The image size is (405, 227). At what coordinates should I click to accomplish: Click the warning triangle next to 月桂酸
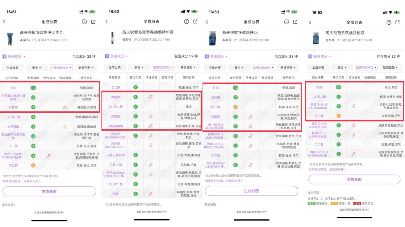click(x=64, y=108)
